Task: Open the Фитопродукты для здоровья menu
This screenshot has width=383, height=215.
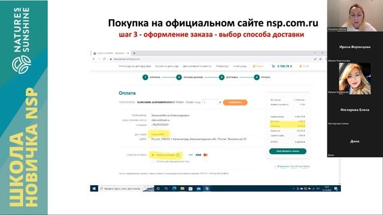Action: [x=135, y=66]
